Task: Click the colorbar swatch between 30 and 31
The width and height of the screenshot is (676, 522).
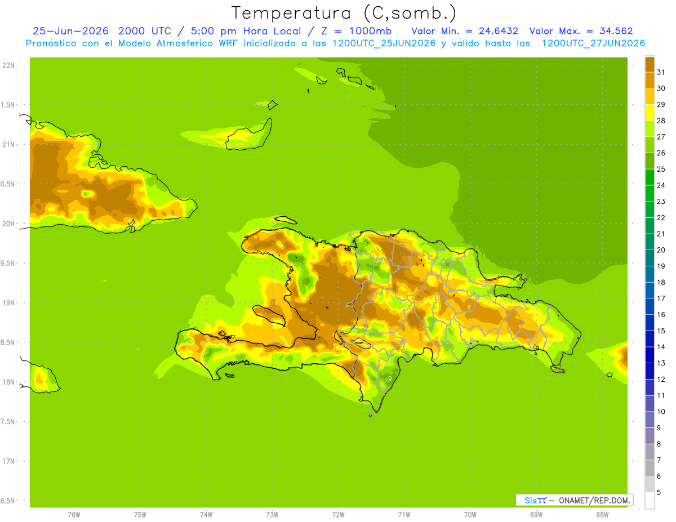Action: point(650,80)
